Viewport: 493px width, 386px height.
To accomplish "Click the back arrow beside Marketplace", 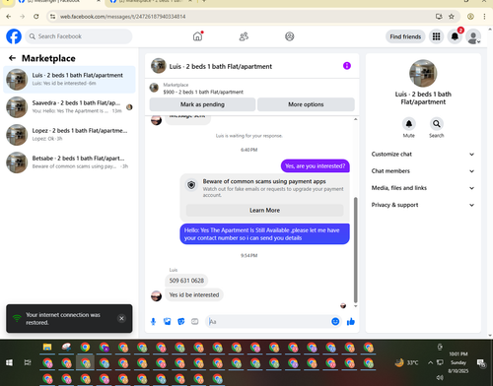I will click(x=12, y=58).
